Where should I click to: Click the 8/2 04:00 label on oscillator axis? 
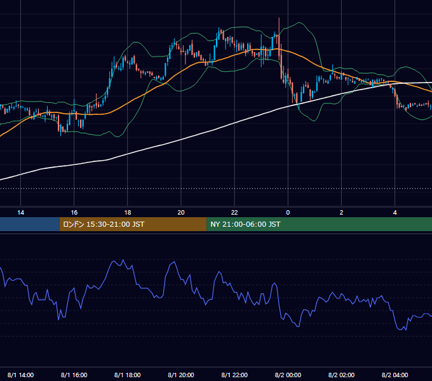pyautogui.click(x=395, y=375)
